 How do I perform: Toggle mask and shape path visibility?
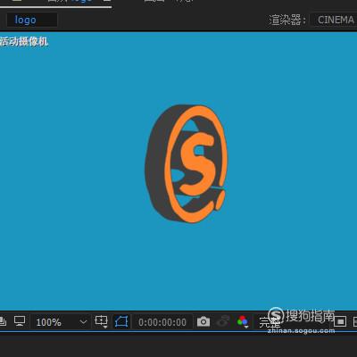coord(121,321)
